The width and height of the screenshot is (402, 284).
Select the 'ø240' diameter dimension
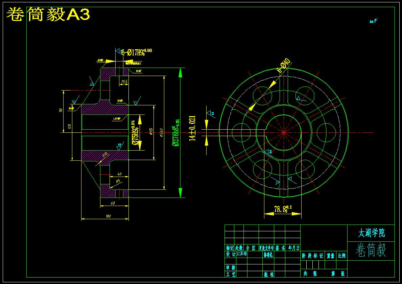[161, 133]
